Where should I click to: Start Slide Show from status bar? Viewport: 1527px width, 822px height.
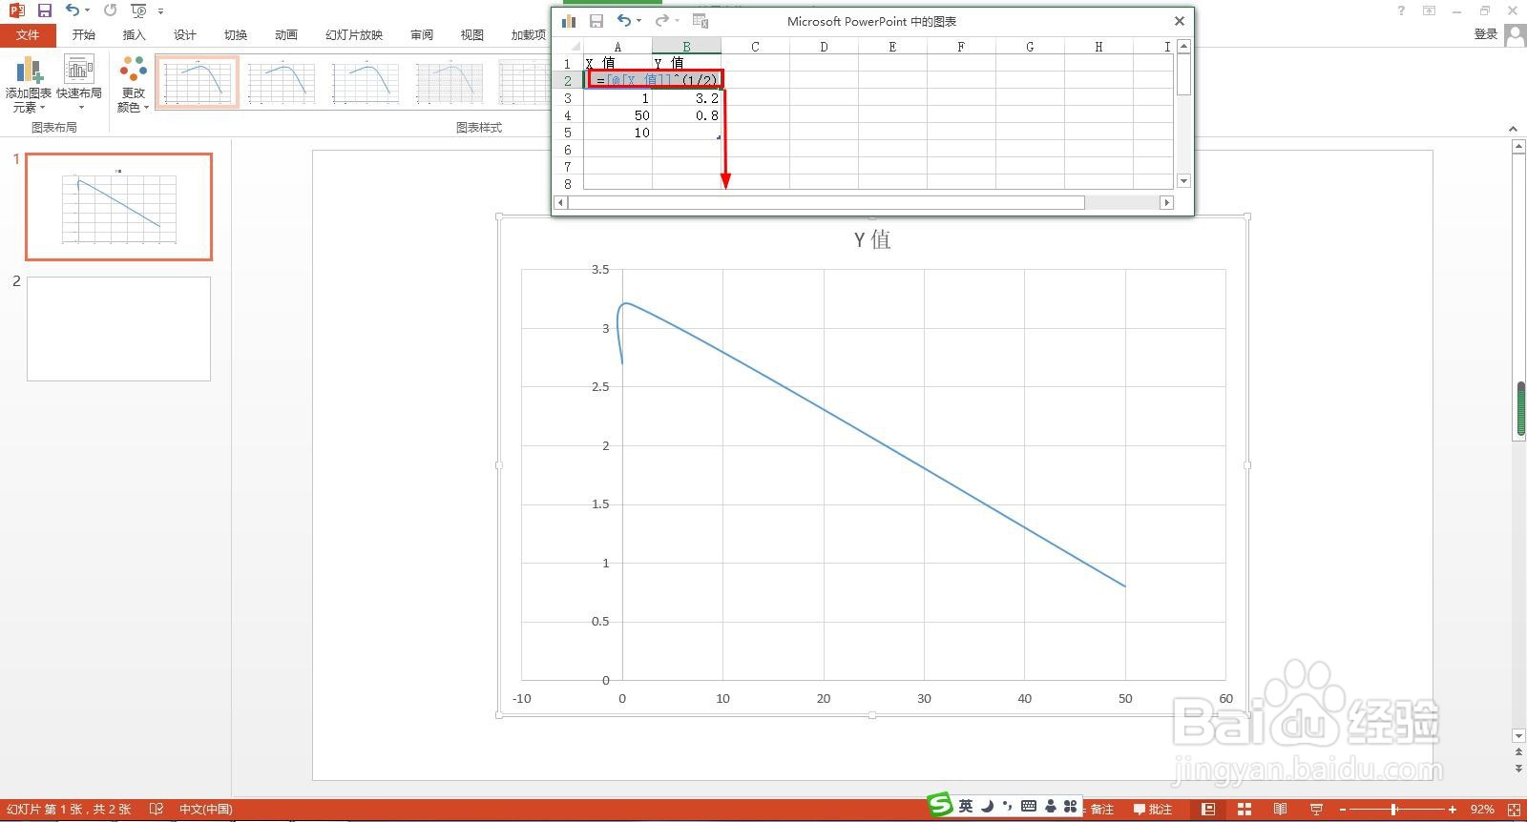pyautogui.click(x=1316, y=810)
